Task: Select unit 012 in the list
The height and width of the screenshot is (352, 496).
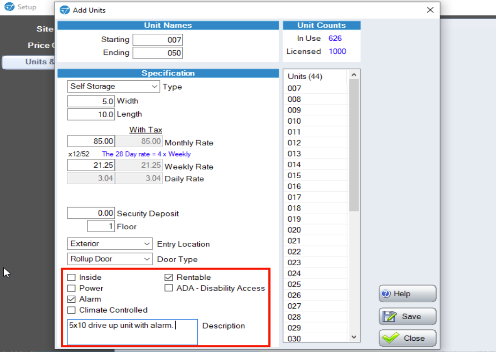Action: tap(316, 143)
